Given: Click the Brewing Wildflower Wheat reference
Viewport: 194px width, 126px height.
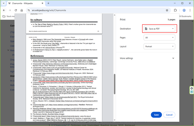Looking at the screenshot, I should point(65,110).
